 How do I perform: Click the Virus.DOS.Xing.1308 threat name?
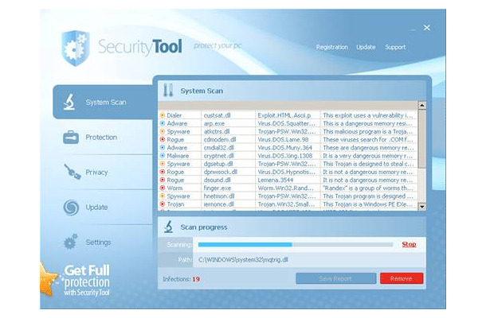[x=285, y=156]
